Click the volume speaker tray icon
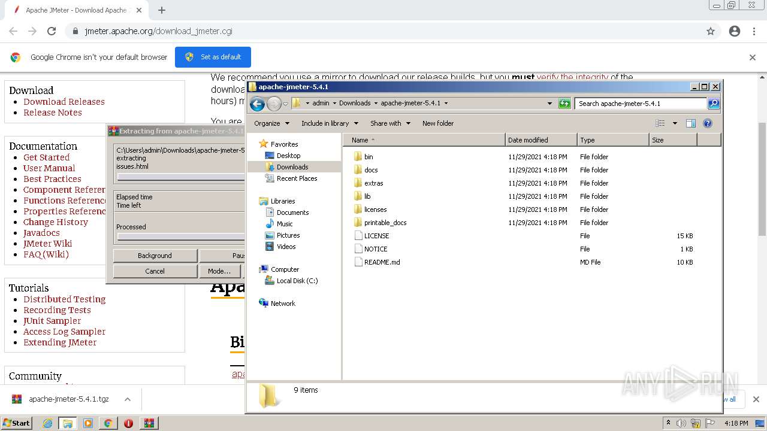767x431 pixels. coord(681,423)
